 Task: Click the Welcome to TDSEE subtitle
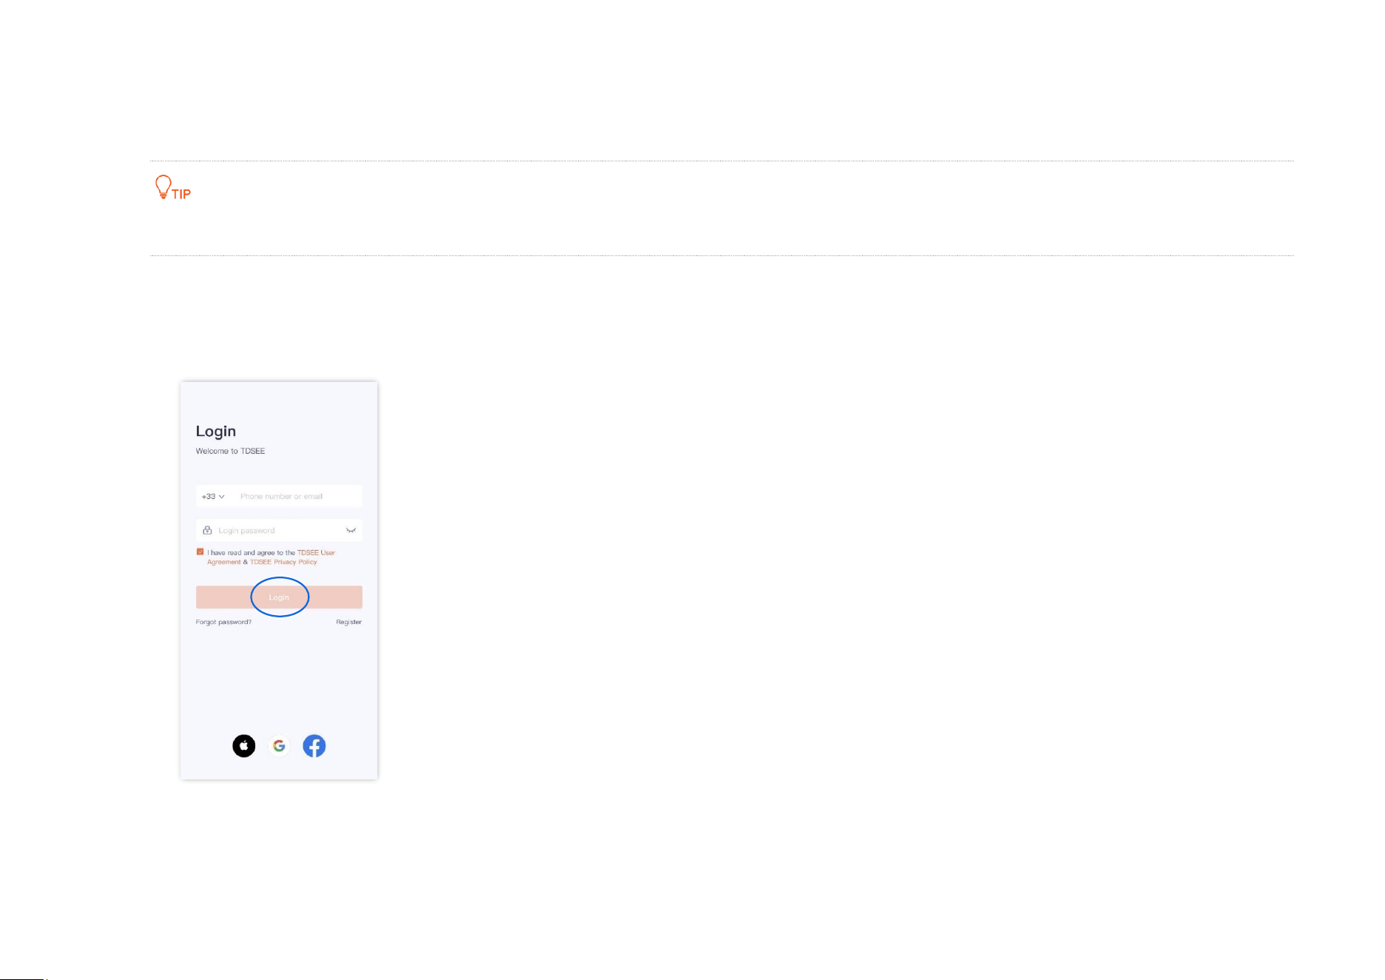230,451
